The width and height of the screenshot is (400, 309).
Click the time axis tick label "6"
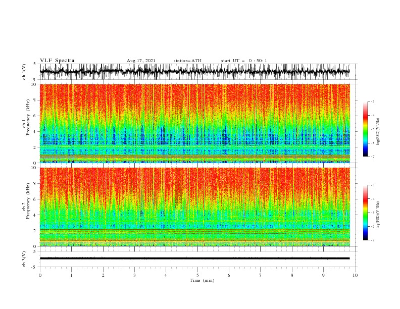[x=229, y=275]
